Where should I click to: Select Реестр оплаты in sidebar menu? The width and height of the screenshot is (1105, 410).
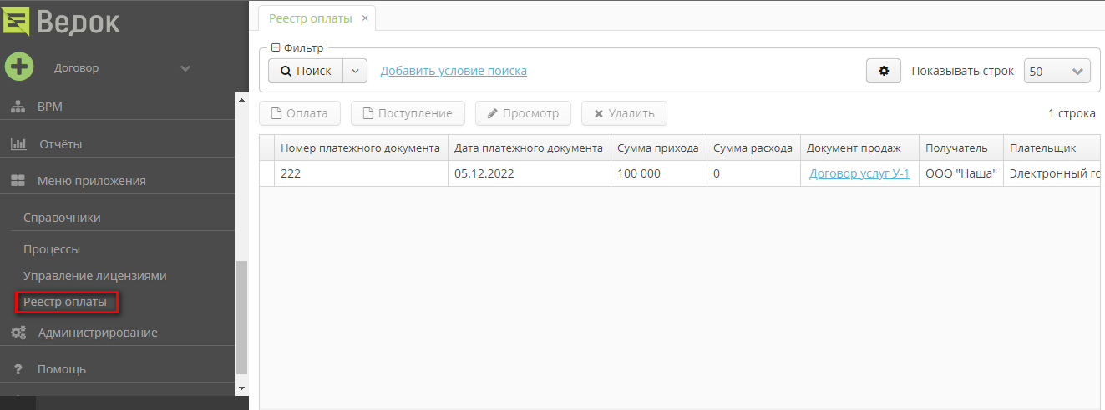[x=65, y=302]
